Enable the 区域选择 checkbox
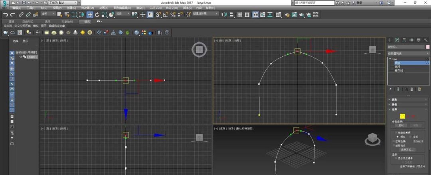This screenshot has height=175, width=431. [x=394, y=141]
